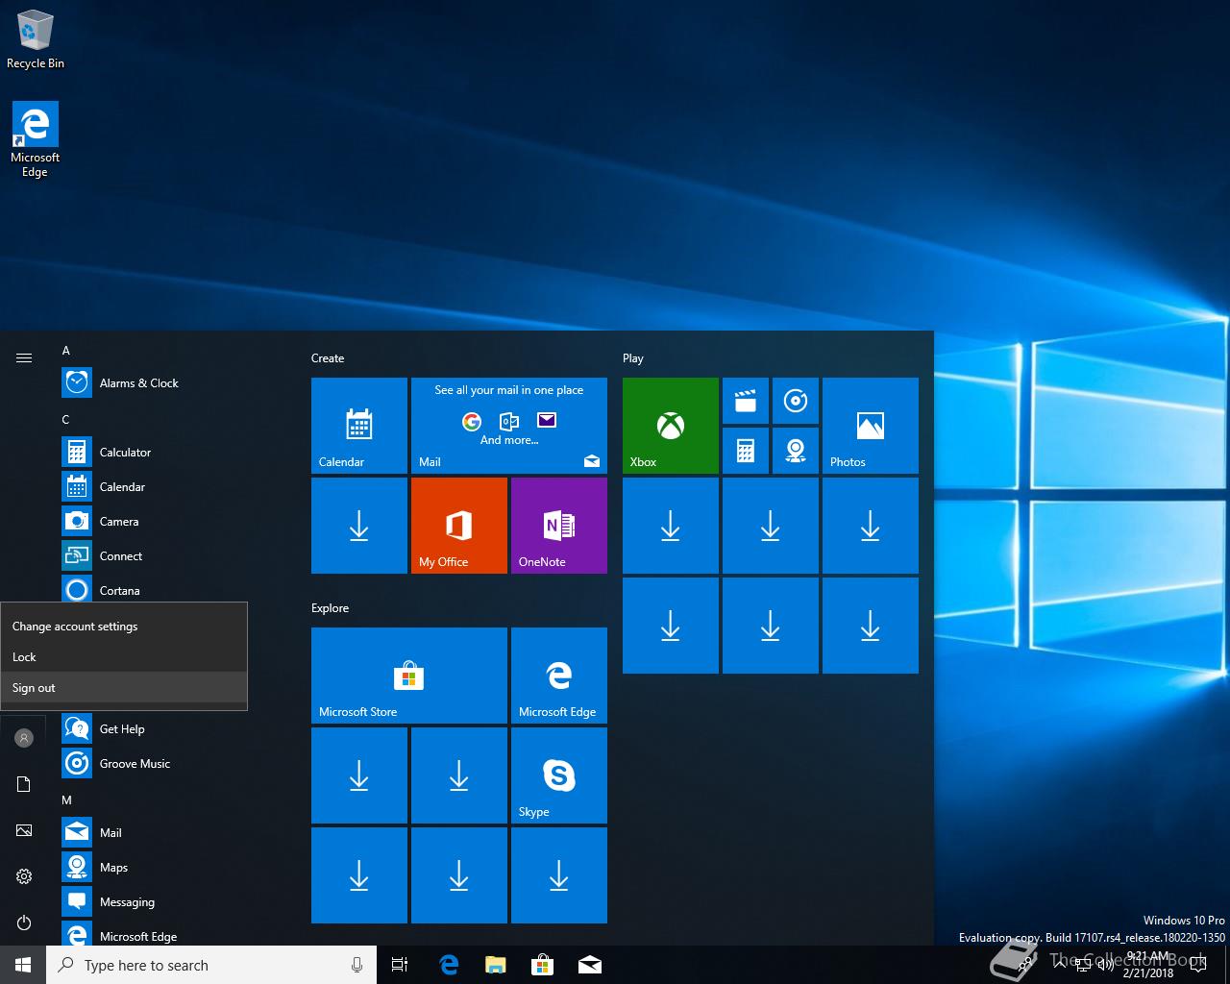Click the Windows Start button
Image resolution: width=1230 pixels, height=984 pixels.
coord(23,965)
